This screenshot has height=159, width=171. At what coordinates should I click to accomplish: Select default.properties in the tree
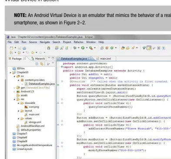click(29, 130)
